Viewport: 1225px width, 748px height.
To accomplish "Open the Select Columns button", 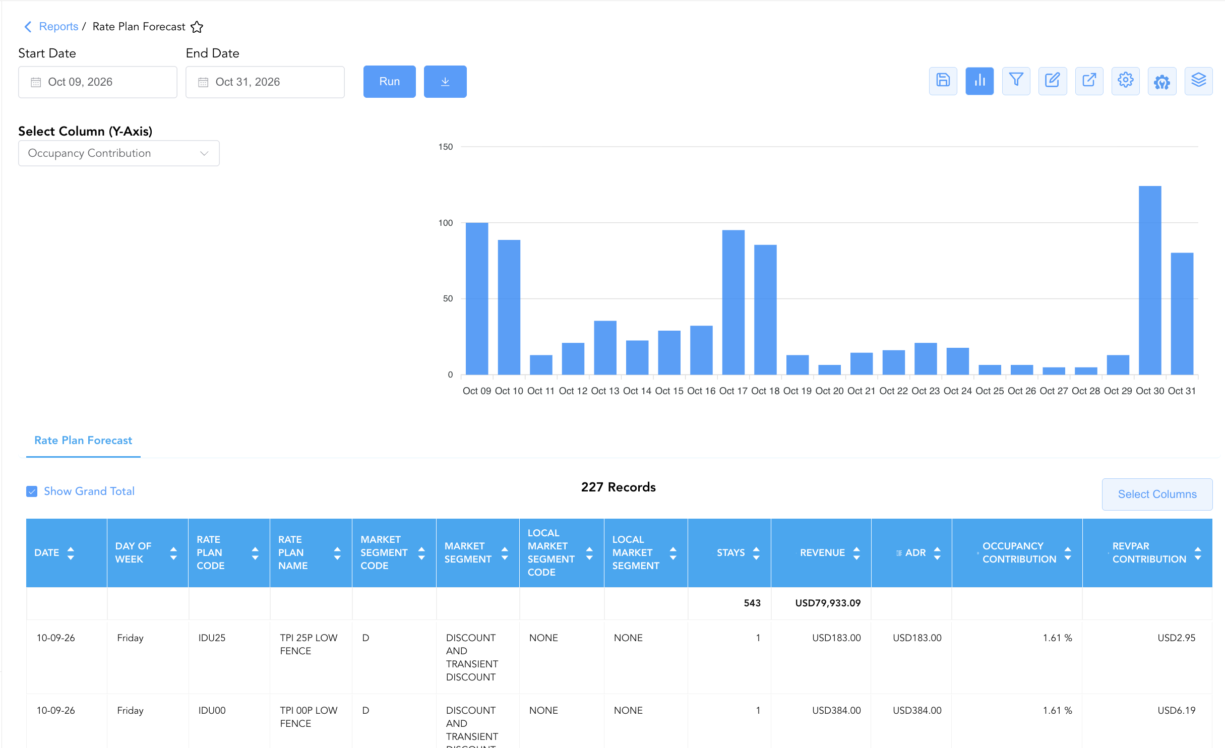I will click(1157, 494).
